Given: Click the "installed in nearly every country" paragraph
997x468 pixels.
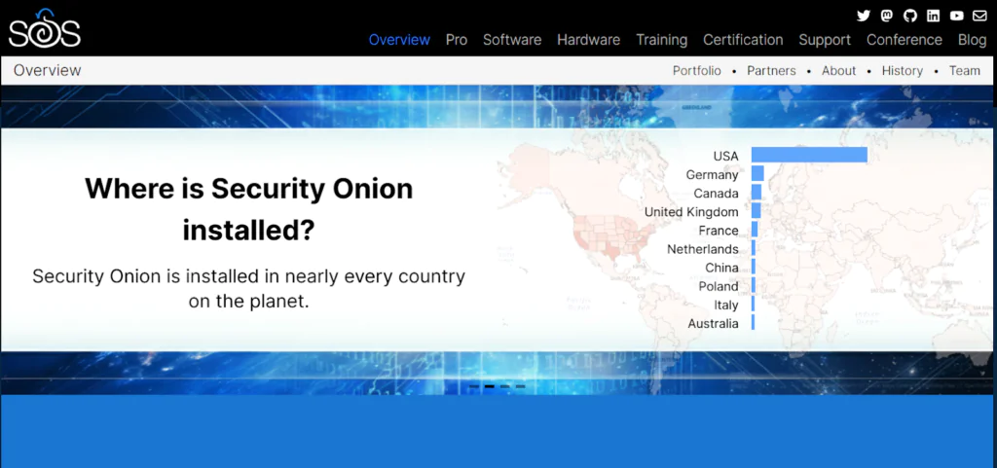Looking at the screenshot, I should tap(248, 288).
